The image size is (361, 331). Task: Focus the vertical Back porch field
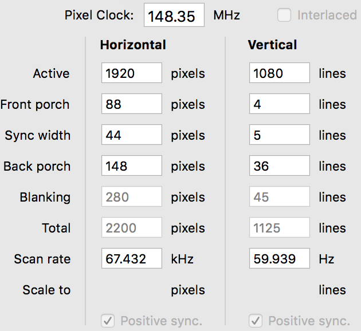[x=280, y=166]
